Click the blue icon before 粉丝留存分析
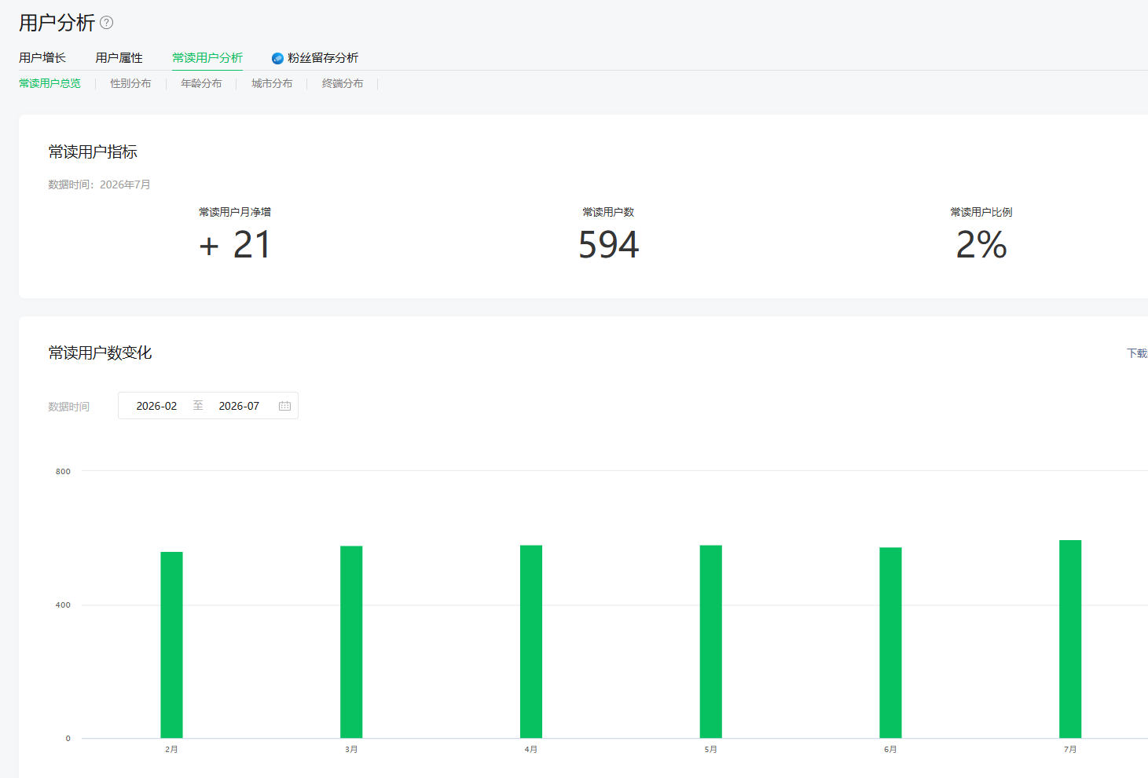 click(277, 58)
